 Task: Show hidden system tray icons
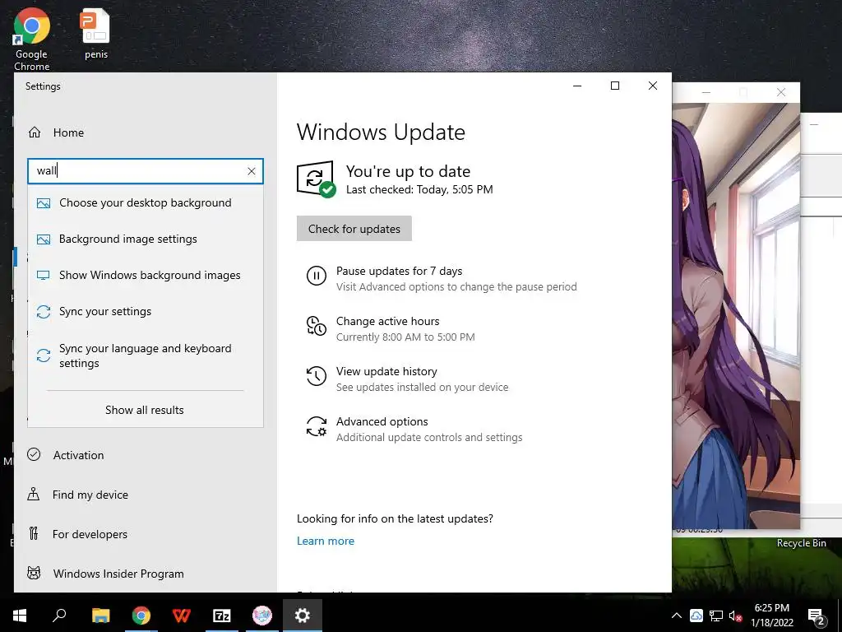677,616
